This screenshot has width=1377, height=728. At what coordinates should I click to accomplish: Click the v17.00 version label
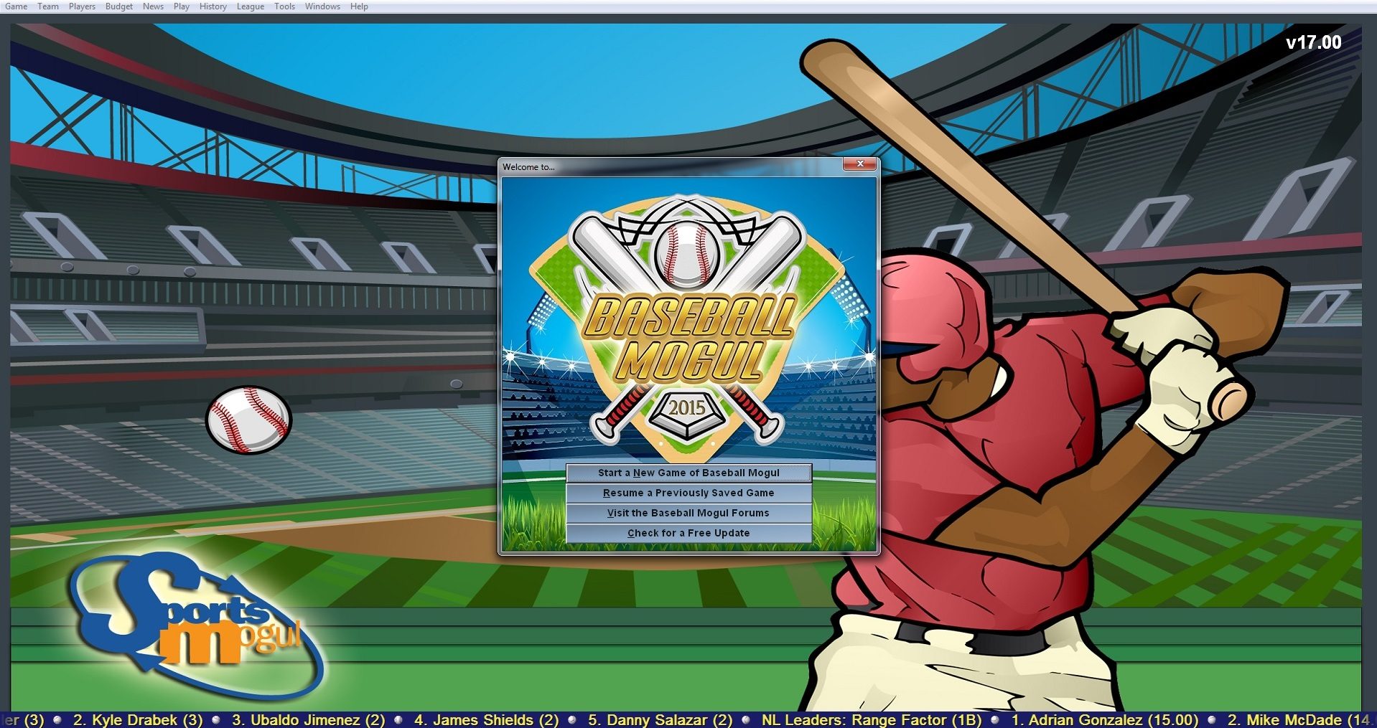1313,42
